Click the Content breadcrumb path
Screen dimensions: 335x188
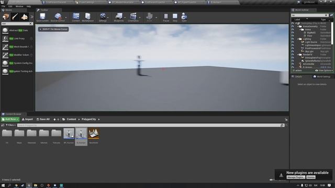point(71,120)
